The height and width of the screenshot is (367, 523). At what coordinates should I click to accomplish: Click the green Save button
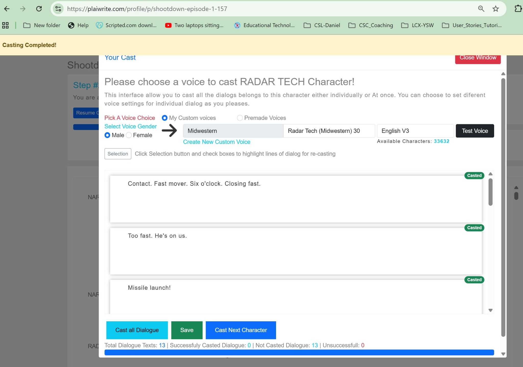coord(187,330)
